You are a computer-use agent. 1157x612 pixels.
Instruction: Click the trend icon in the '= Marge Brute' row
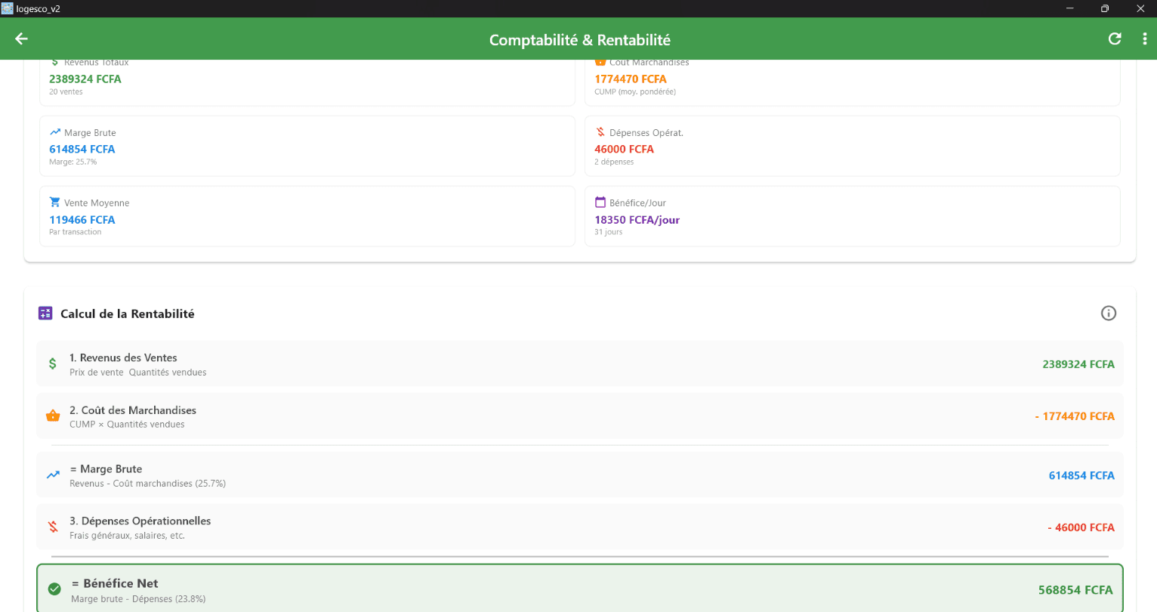click(x=53, y=475)
